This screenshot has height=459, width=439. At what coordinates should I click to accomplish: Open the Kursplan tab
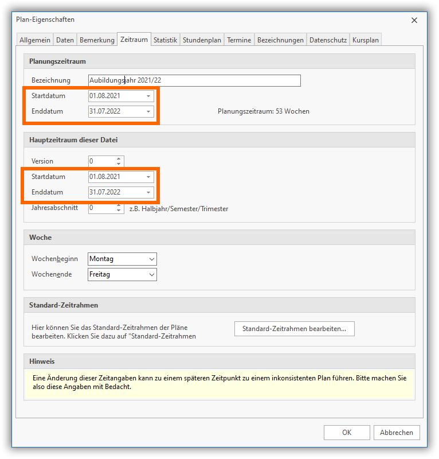(x=365, y=40)
